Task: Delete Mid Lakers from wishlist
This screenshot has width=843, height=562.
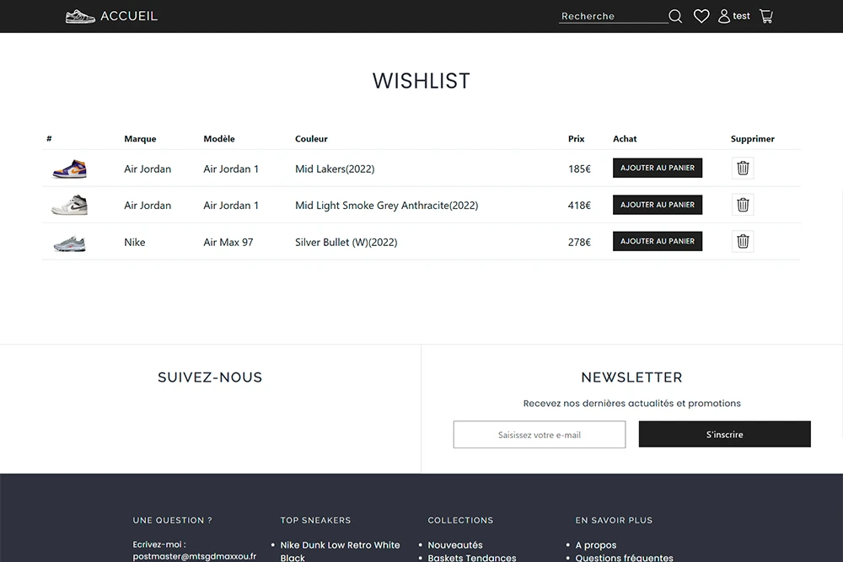Action: pyautogui.click(x=743, y=169)
